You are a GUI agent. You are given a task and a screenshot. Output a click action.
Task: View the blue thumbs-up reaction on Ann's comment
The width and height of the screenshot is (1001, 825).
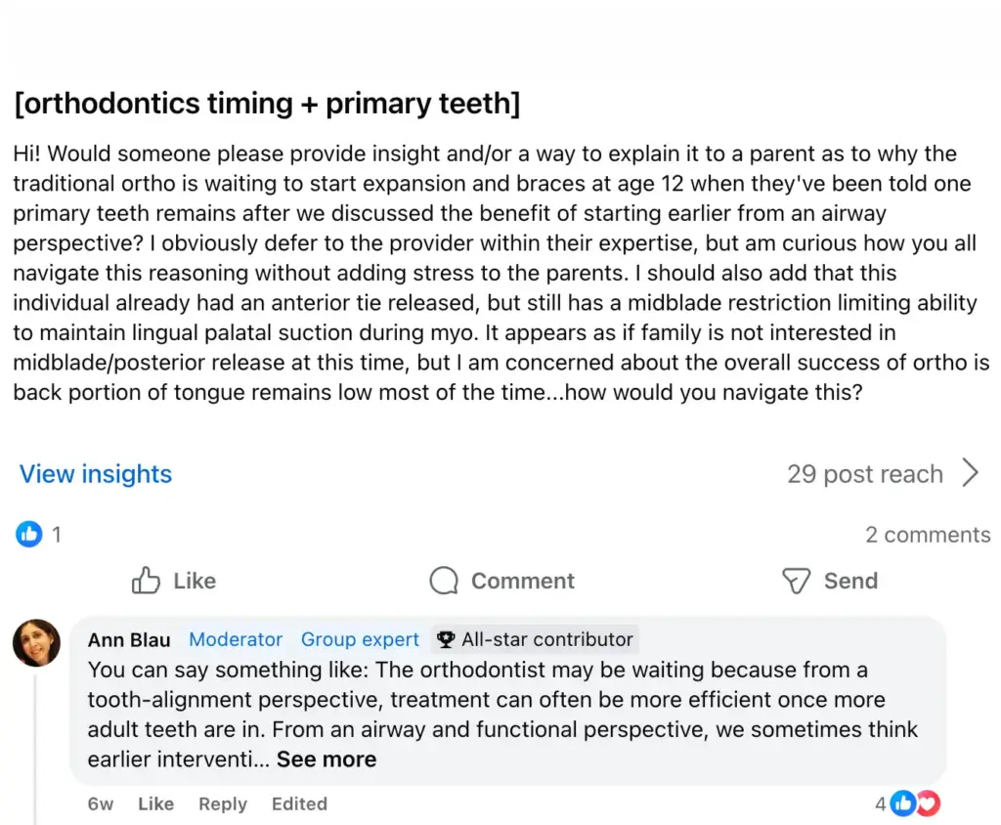point(902,803)
